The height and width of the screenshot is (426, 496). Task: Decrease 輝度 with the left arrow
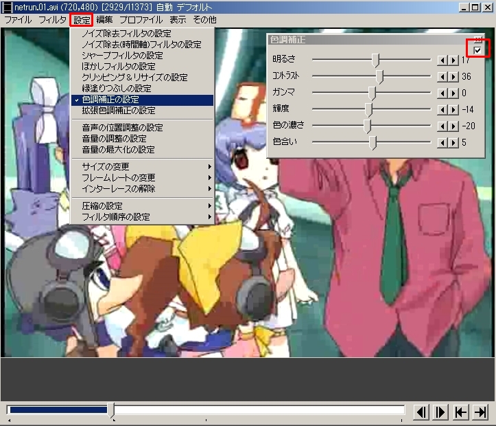tap(442, 109)
